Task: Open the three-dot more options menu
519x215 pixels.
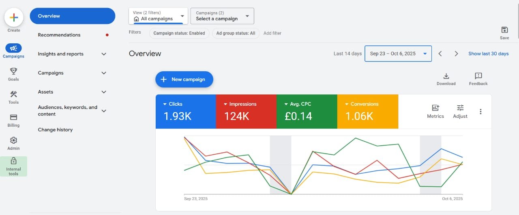Action: coord(481,112)
